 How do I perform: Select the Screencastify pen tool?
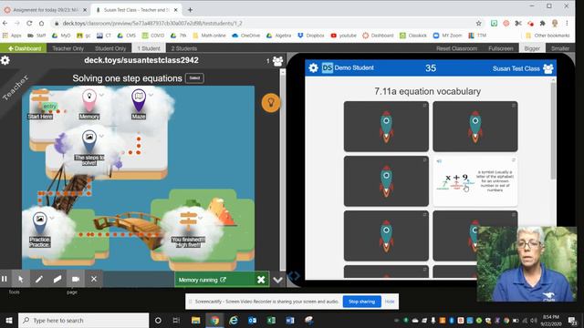coord(39,279)
